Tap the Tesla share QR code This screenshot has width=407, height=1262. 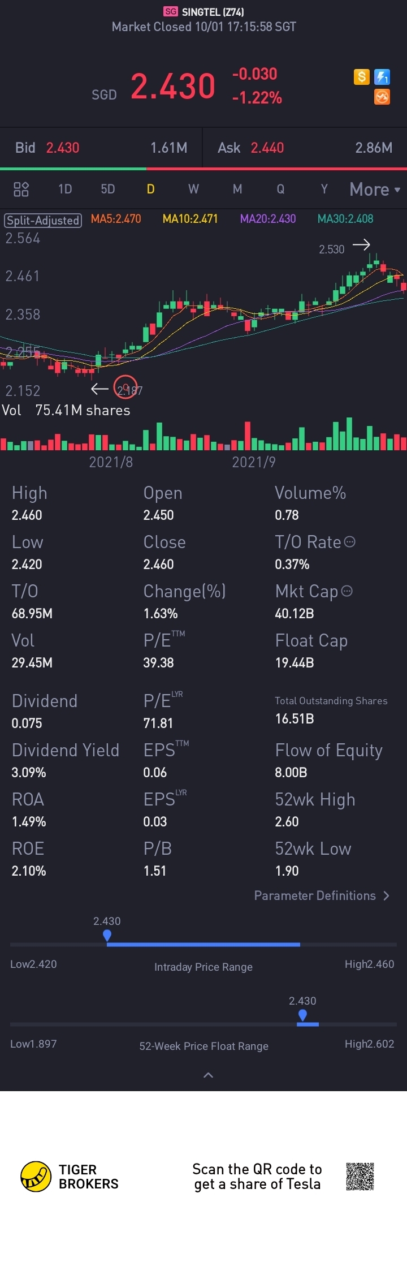pyautogui.click(x=360, y=1177)
